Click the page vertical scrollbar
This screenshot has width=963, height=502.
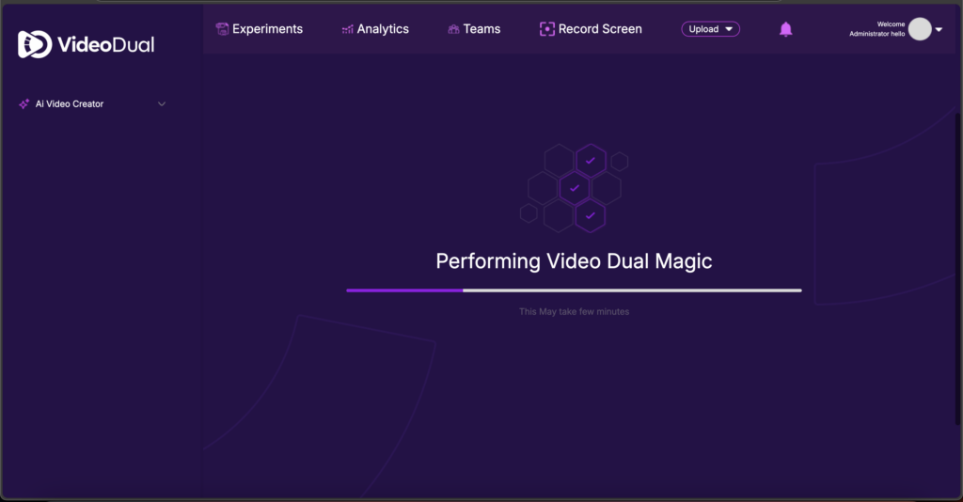tap(958, 270)
